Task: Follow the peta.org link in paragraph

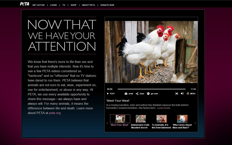Action: [55, 113]
